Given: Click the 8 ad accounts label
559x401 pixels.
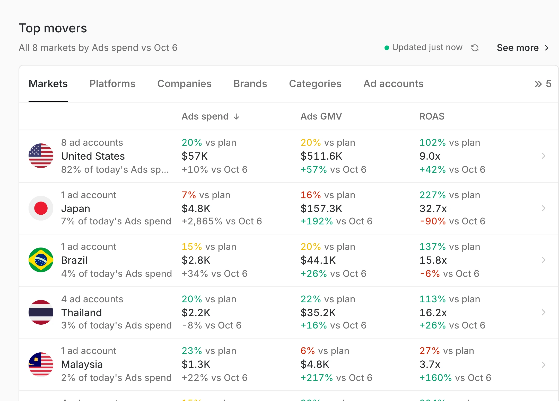Looking at the screenshot, I should (x=92, y=142).
